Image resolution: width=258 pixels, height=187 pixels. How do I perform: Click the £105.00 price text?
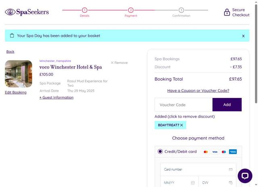point(46,74)
